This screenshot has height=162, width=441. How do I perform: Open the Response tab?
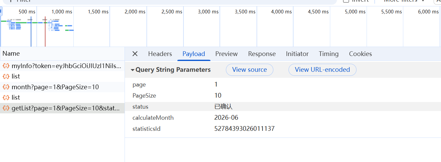point(262,54)
